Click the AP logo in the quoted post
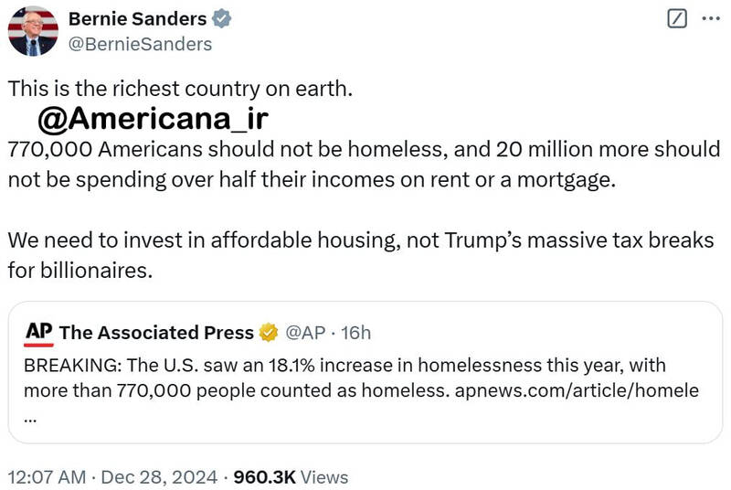731x490 pixels. tap(37, 333)
